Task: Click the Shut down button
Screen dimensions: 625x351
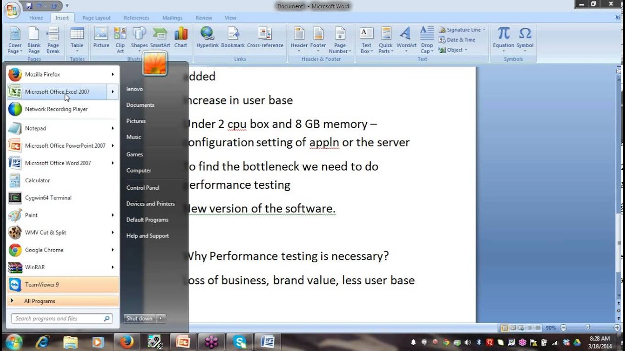Action: pyautogui.click(x=140, y=318)
